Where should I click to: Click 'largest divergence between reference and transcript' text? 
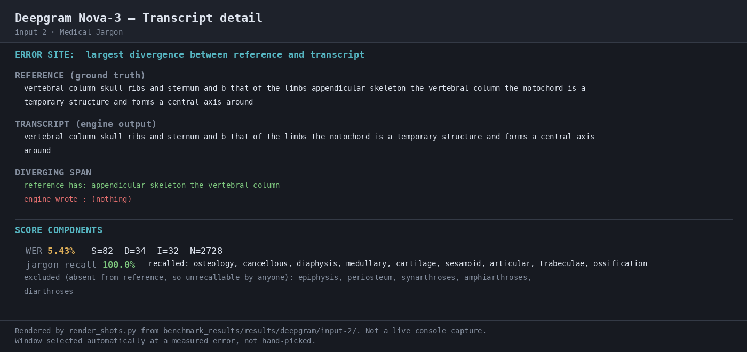225,55
